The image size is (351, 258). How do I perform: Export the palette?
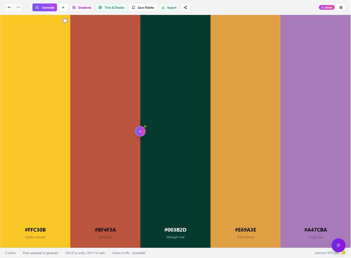(x=169, y=7)
